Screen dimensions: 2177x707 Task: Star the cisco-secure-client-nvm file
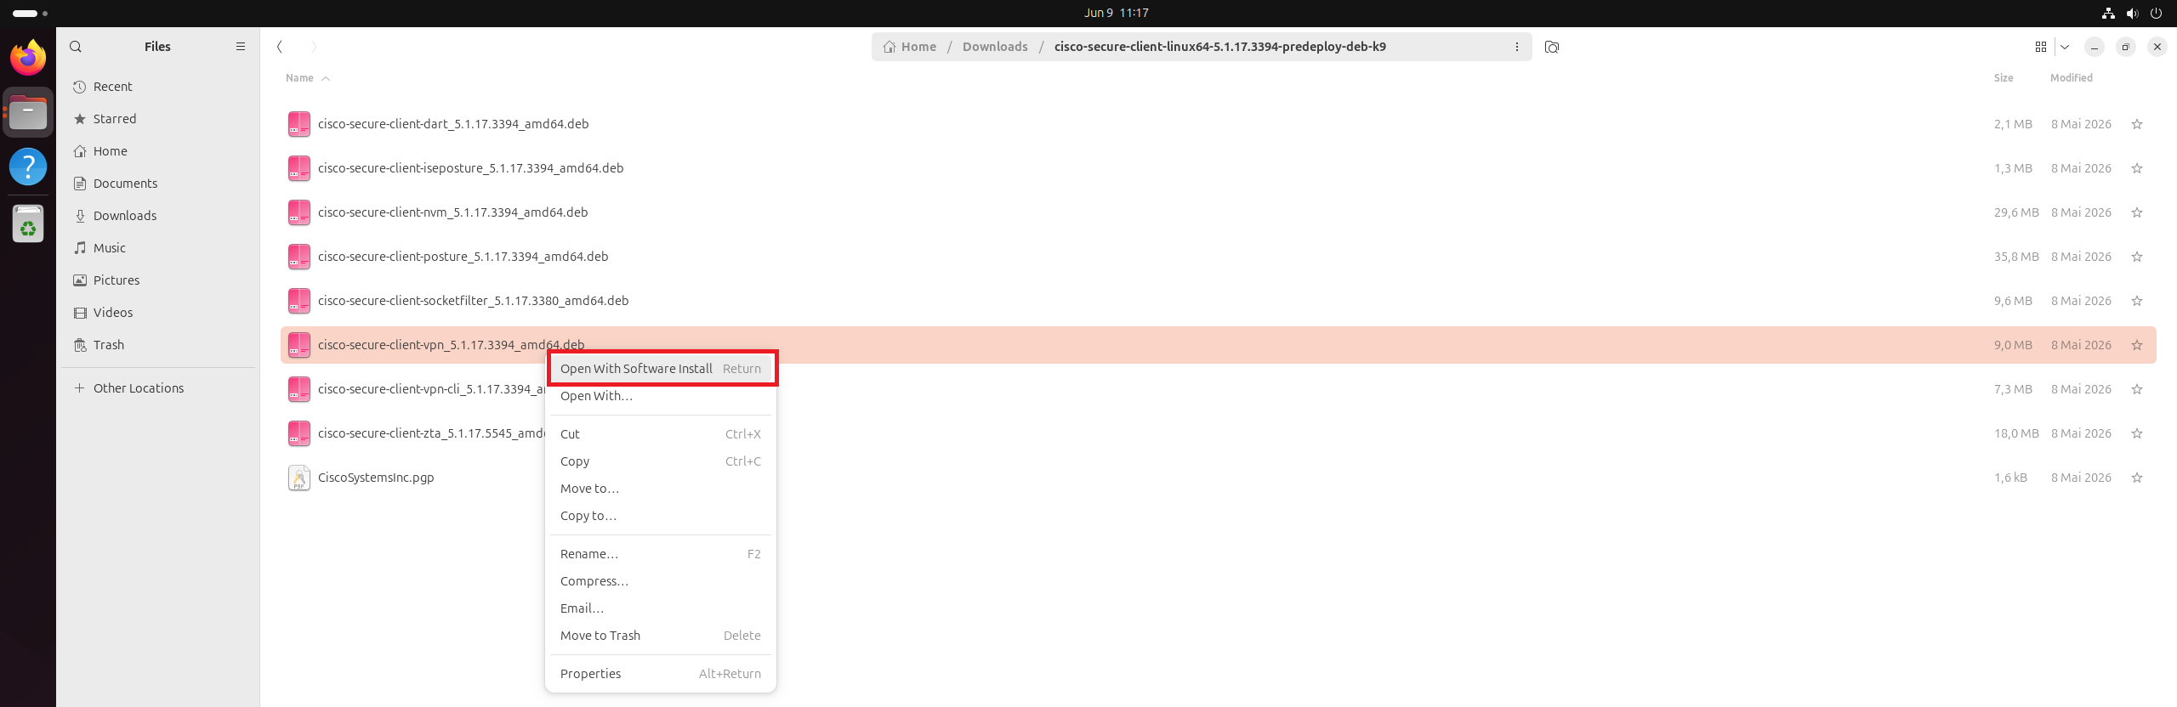[2136, 212]
